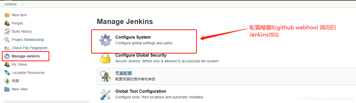Click the Configure System gear icon
The width and height of the screenshot is (356, 103).
[105, 40]
